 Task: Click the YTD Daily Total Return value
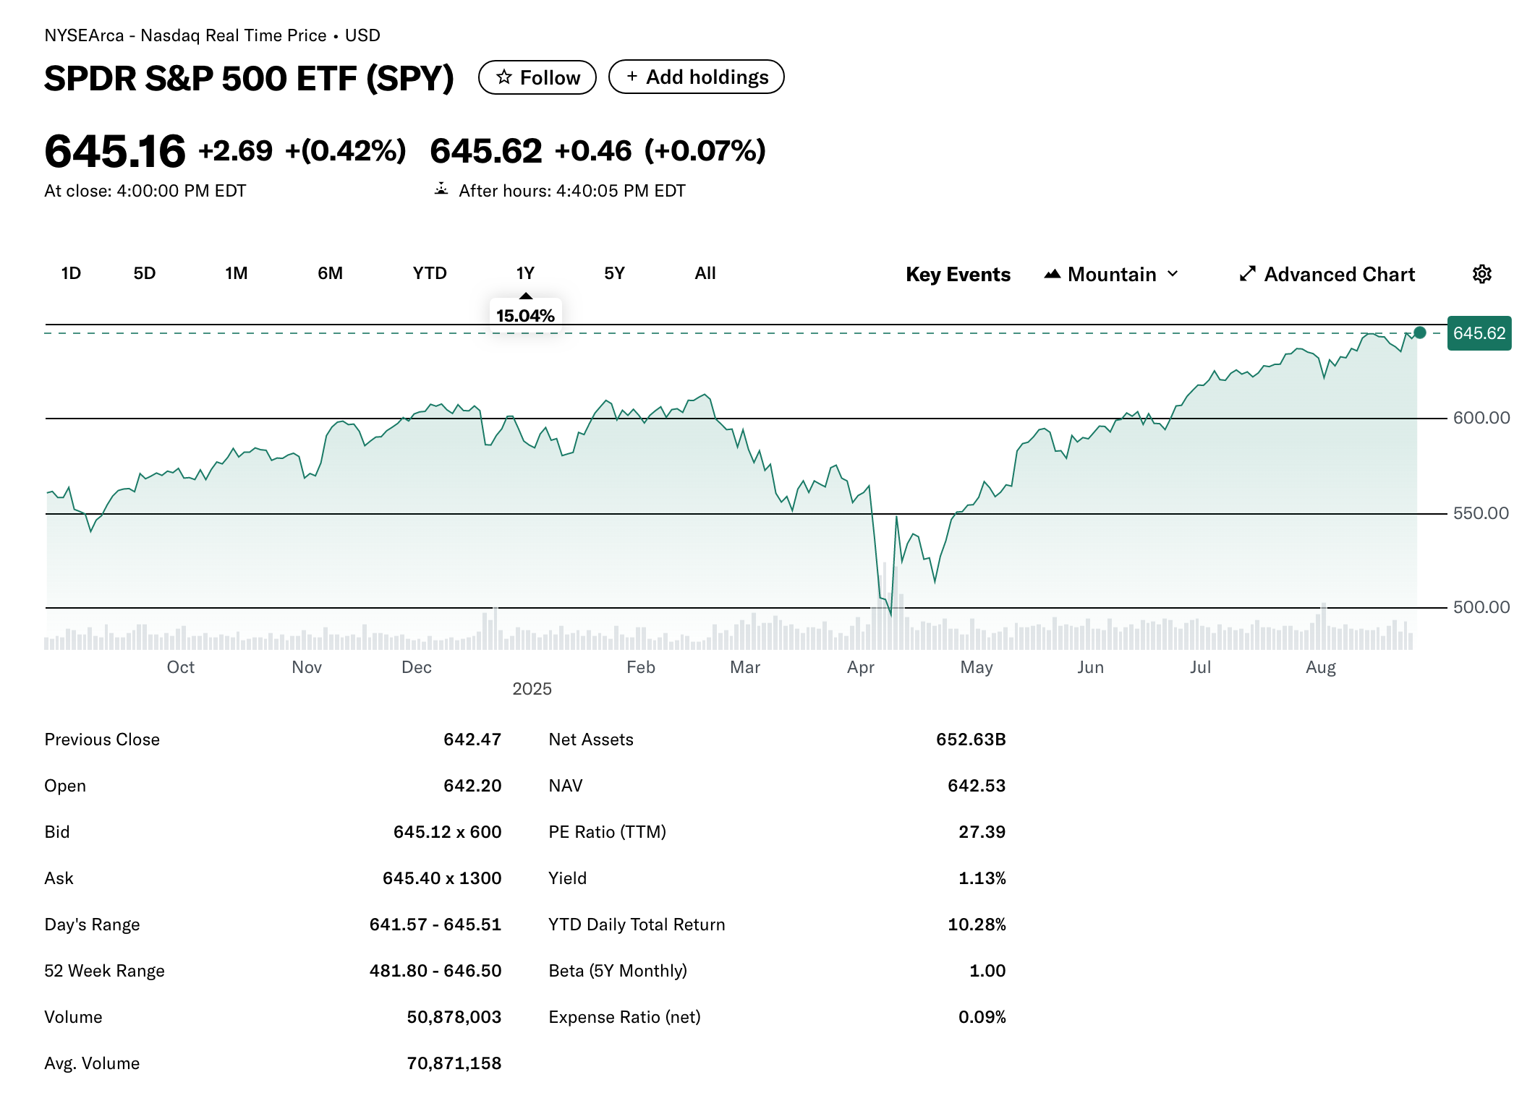pyautogui.click(x=977, y=925)
